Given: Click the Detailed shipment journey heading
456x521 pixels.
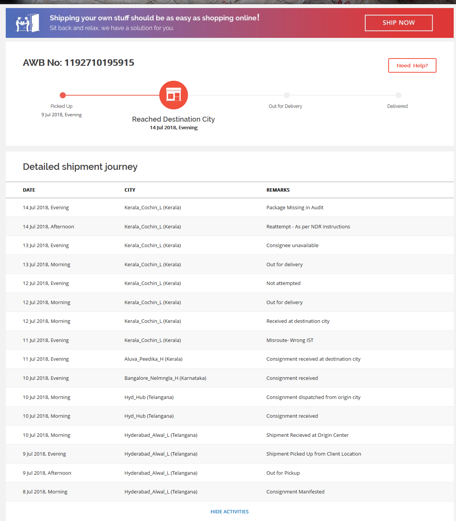Looking at the screenshot, I should point(80,167).
